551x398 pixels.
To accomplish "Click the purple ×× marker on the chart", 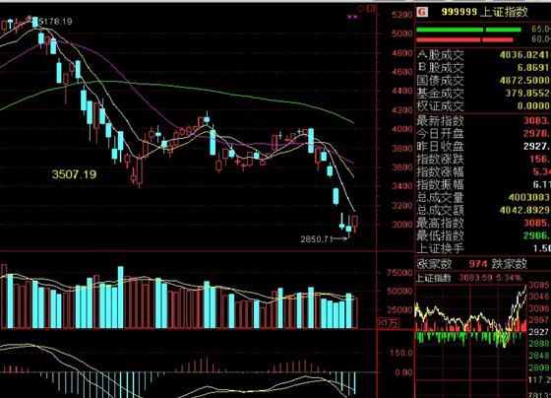I will pos(352,17).
